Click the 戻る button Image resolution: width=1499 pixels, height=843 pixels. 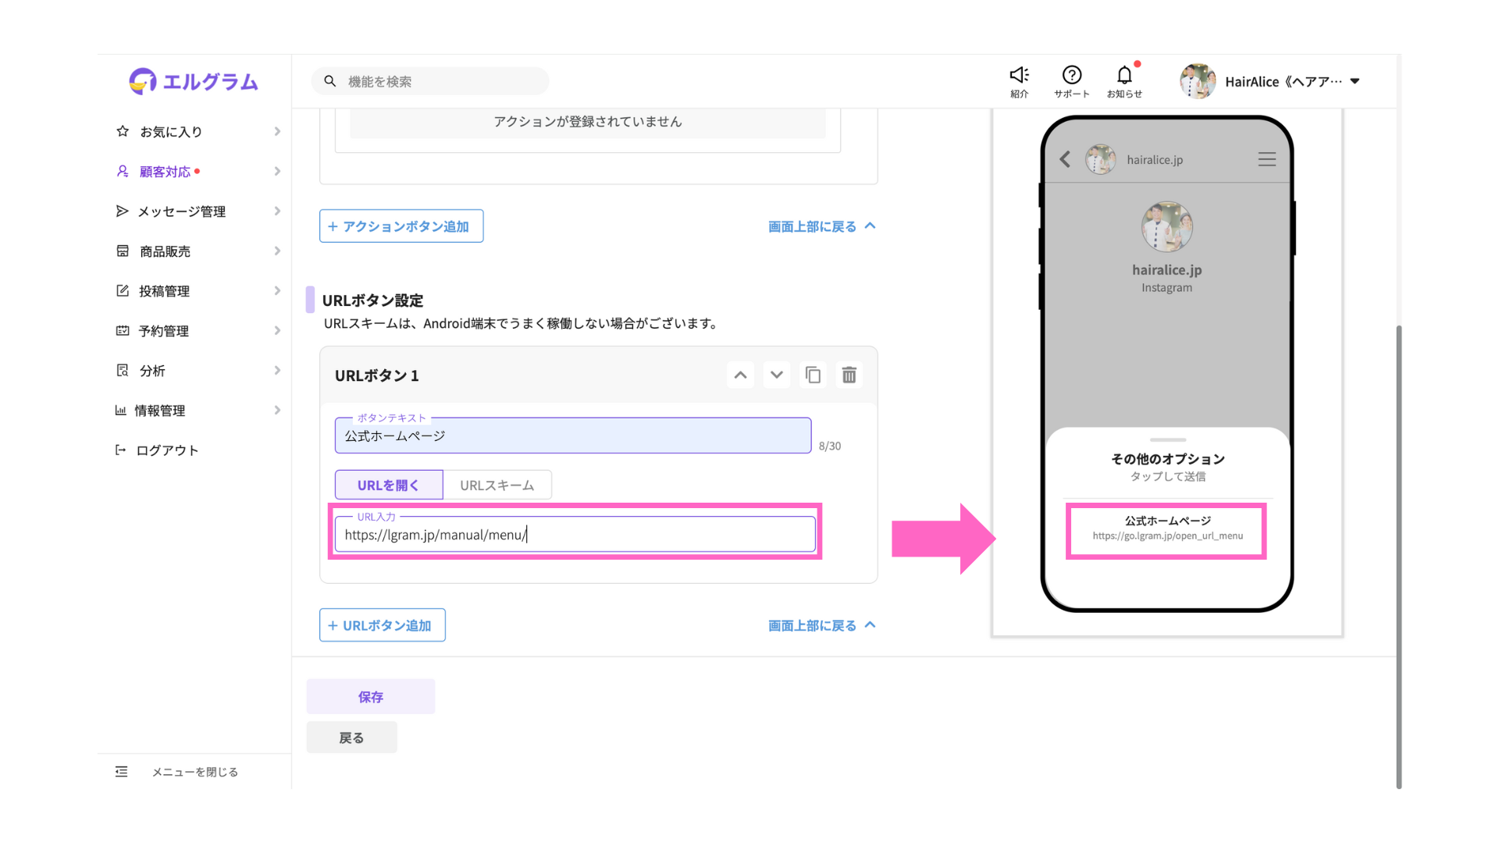pos(351,738)
